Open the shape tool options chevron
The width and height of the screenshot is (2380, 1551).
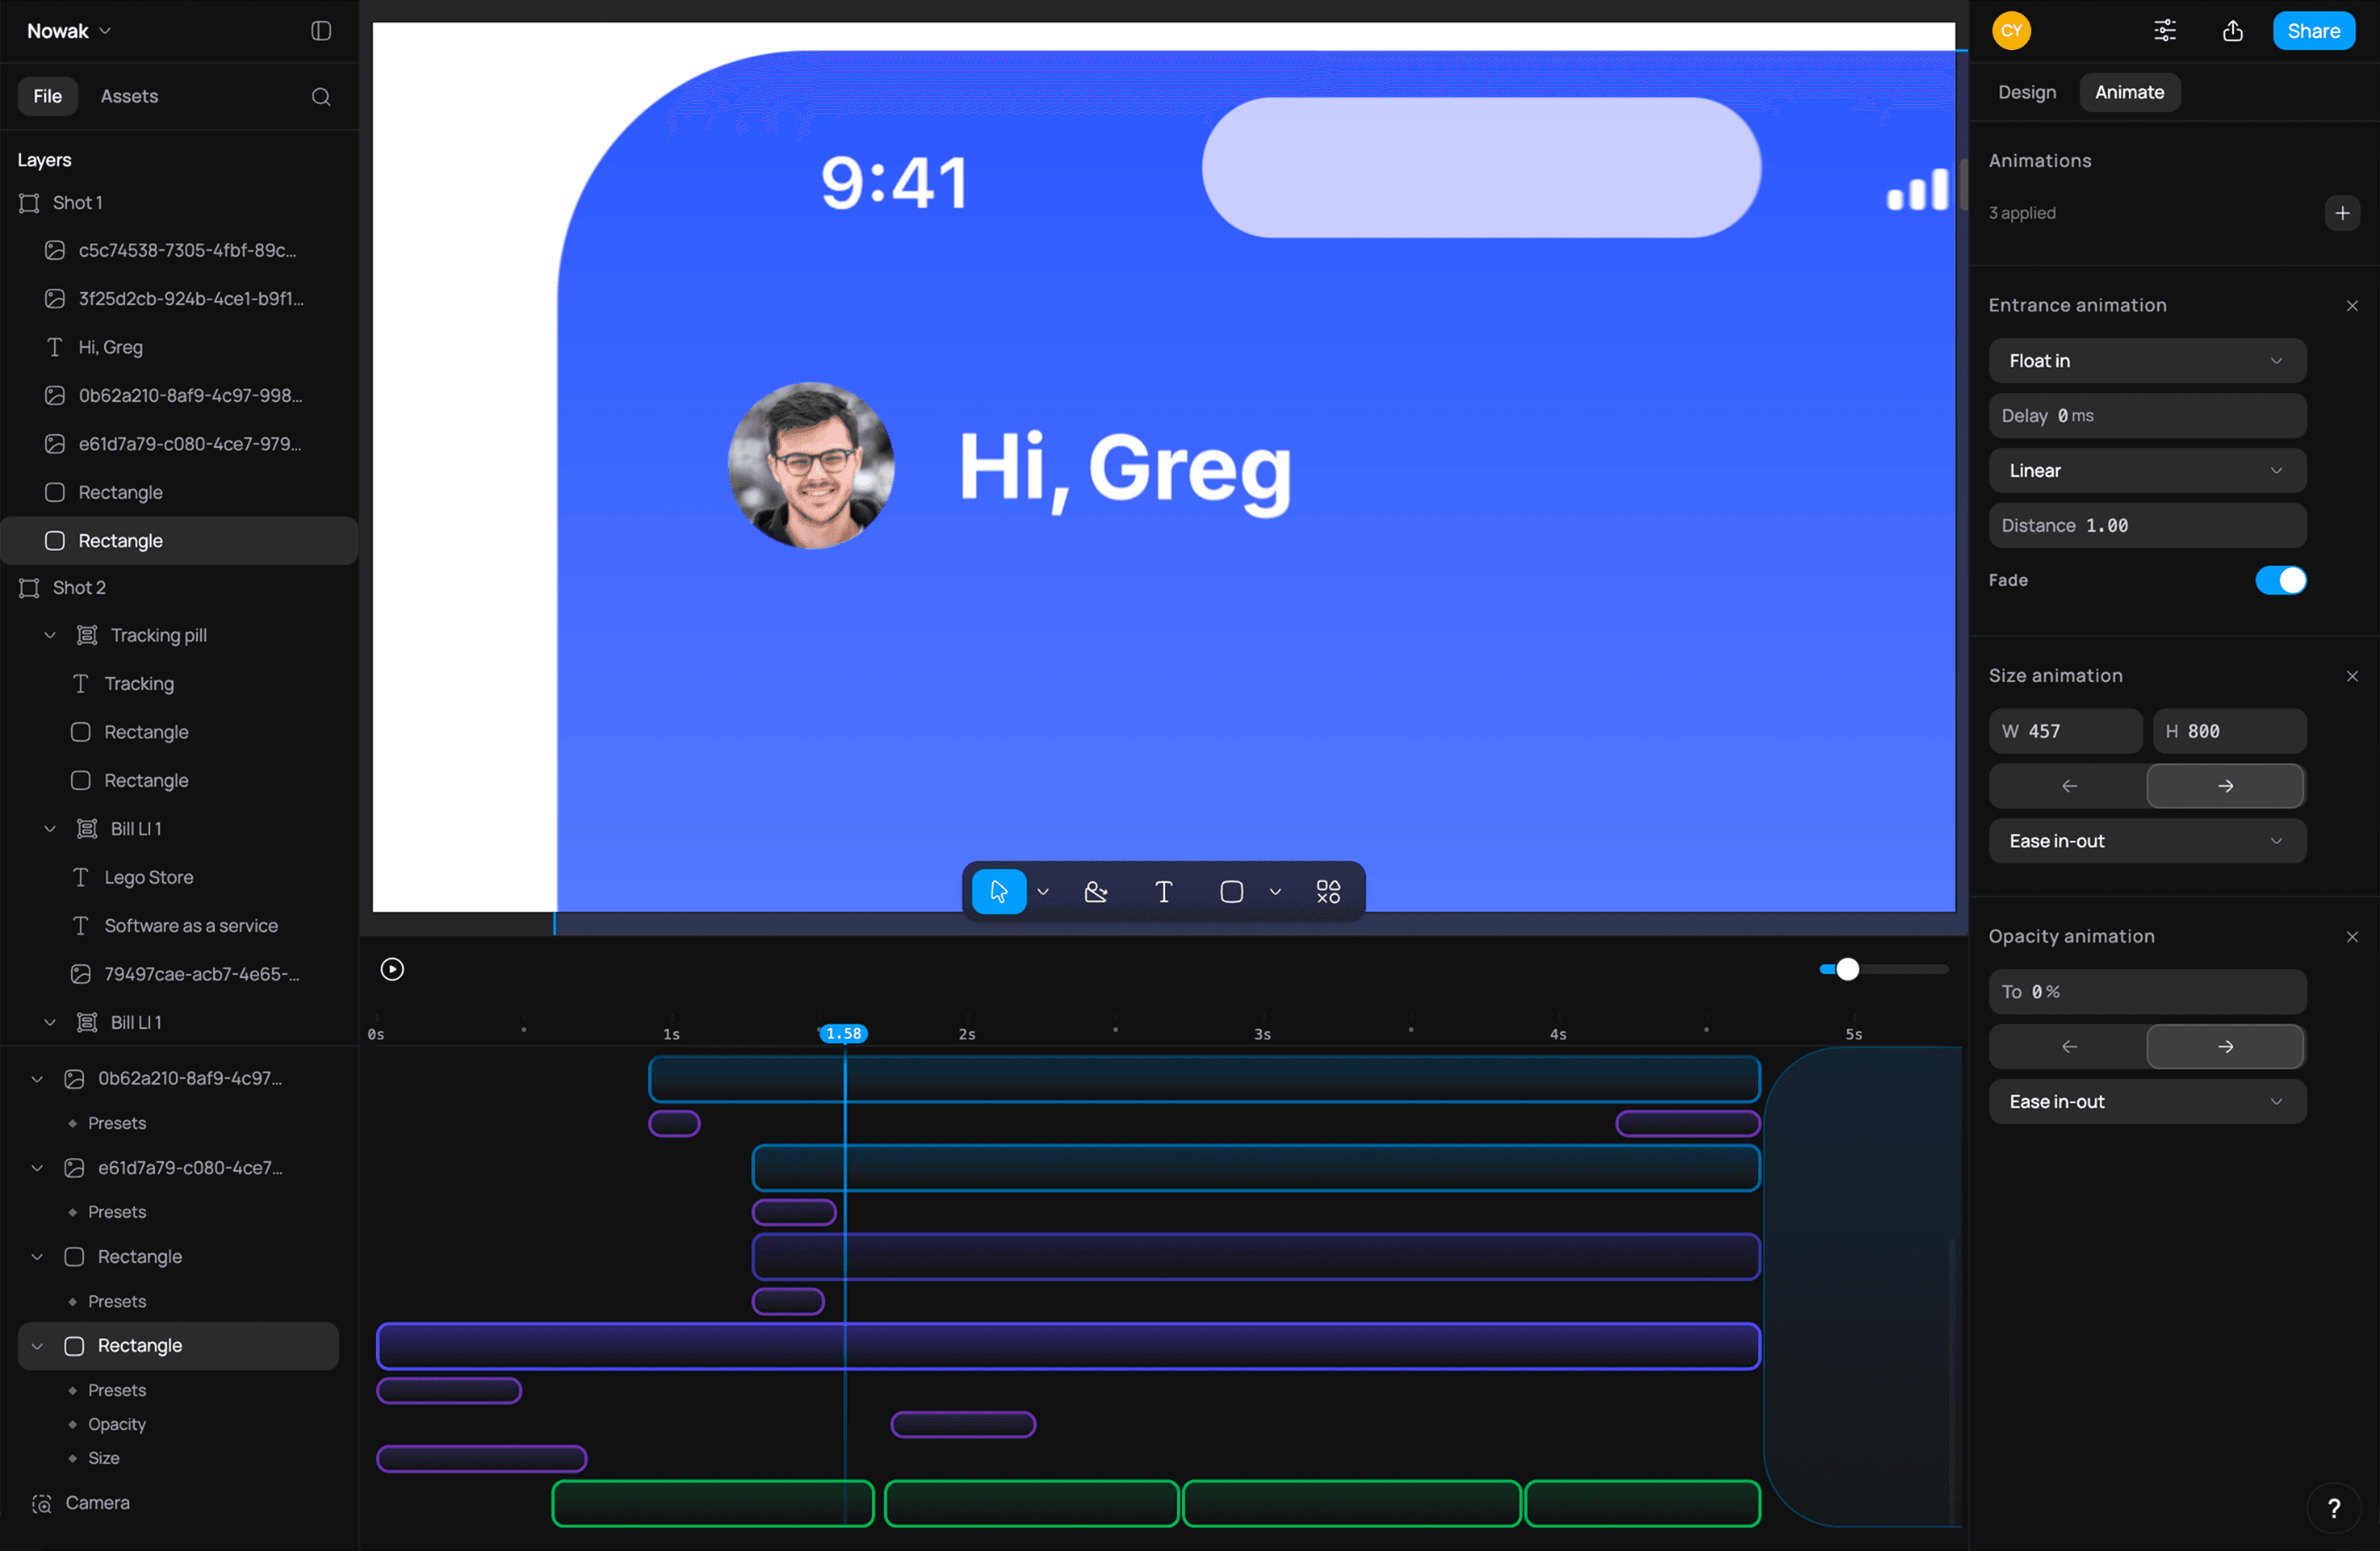[1274, 892]
